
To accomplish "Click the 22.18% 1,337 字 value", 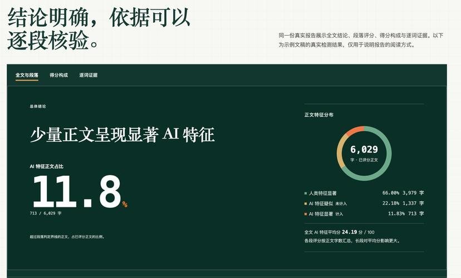I will (x=403, y=203).
